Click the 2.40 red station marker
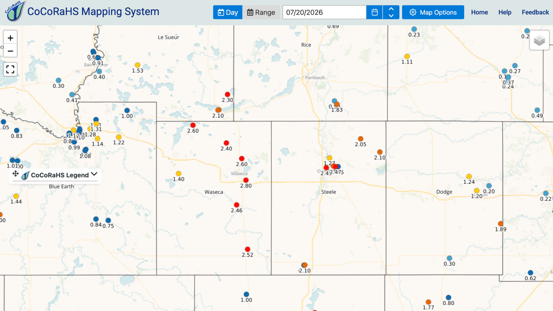Screen dimensions: 553x311 [x=226, y=143]
